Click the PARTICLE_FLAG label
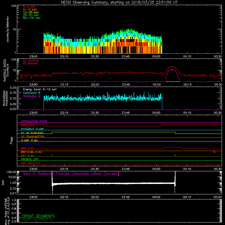The width and height of the screenshot is (225, 225). click(31, 152)
